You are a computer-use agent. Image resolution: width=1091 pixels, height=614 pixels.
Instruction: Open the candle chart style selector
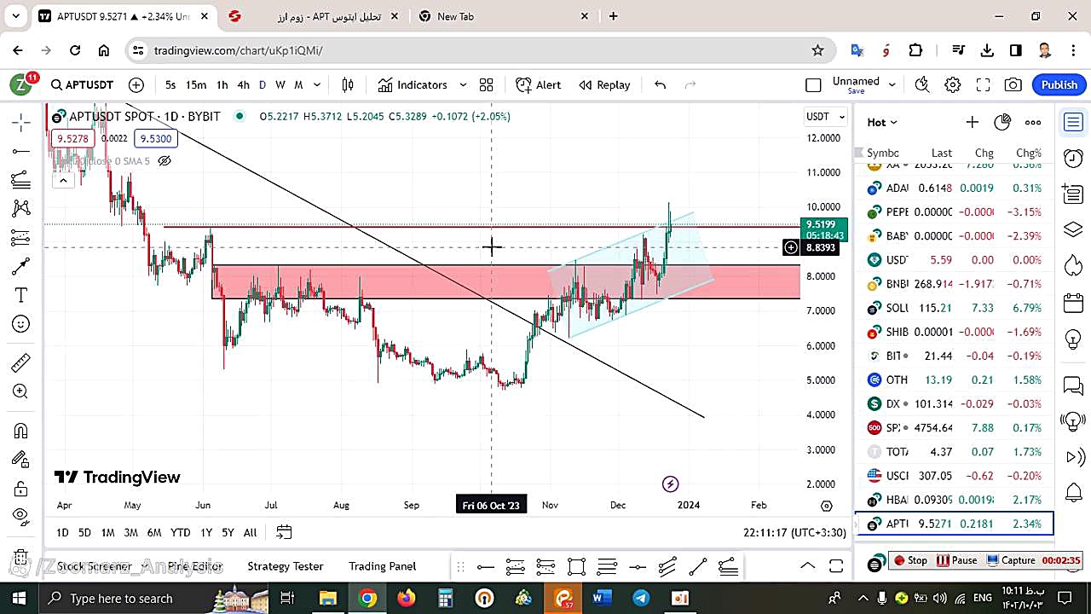click(348, 84)
